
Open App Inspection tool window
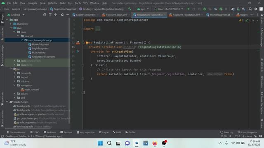pyautogui.click(x=86, y=132)
